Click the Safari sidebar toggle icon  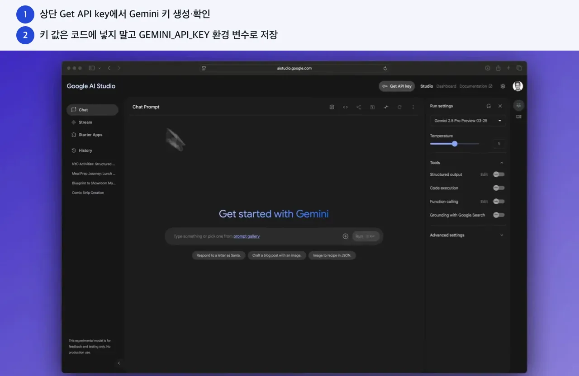[x=91, y=68]
